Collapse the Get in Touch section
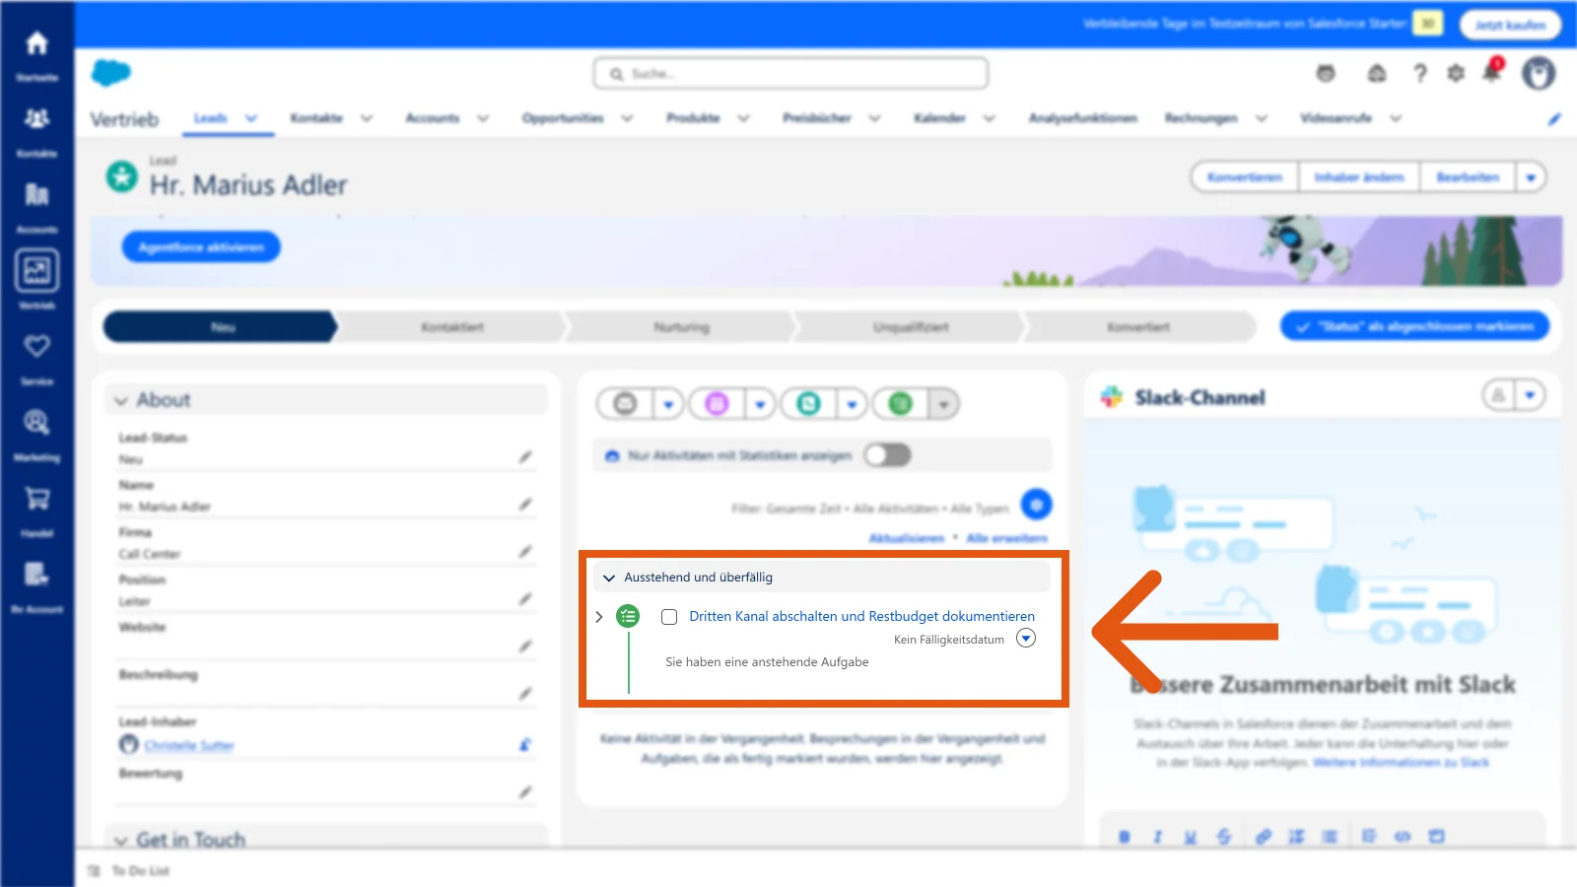This screenshot has height=887, width=1577. tap(121, 841)
